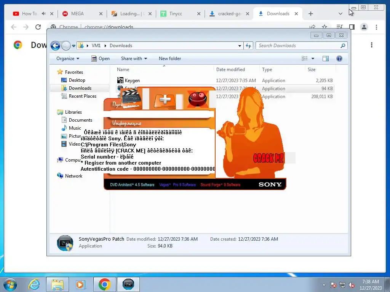
Task: Show hidden tray icons with the up arrow
Action: [x=324, y=285]
